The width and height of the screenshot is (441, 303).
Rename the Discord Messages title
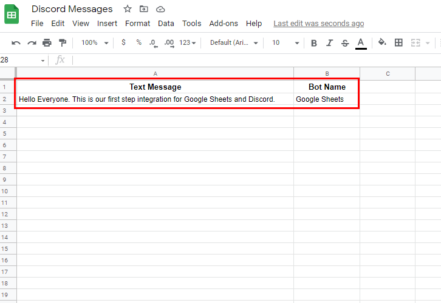72,9
